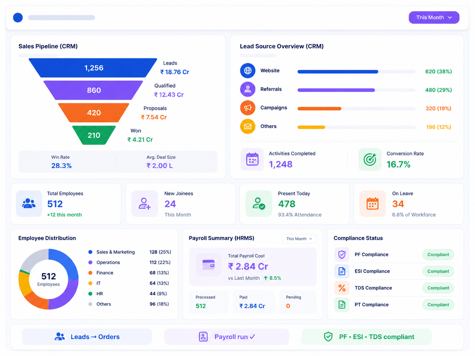Click the Sales & Marketing blue legend dot

90,252
